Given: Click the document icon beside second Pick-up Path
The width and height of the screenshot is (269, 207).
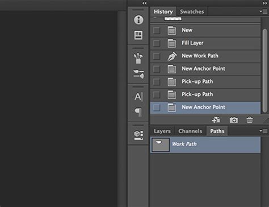Looking at the screenshot, I should click(171, 94).
